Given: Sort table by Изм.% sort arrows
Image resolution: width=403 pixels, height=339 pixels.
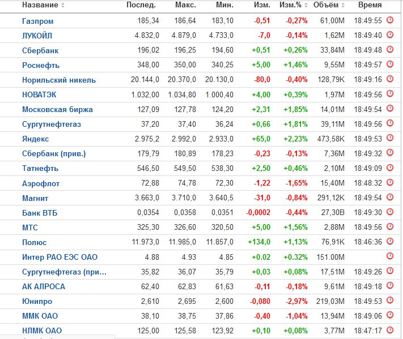Looking at the screenshot, I should click(x=306, y=5).
